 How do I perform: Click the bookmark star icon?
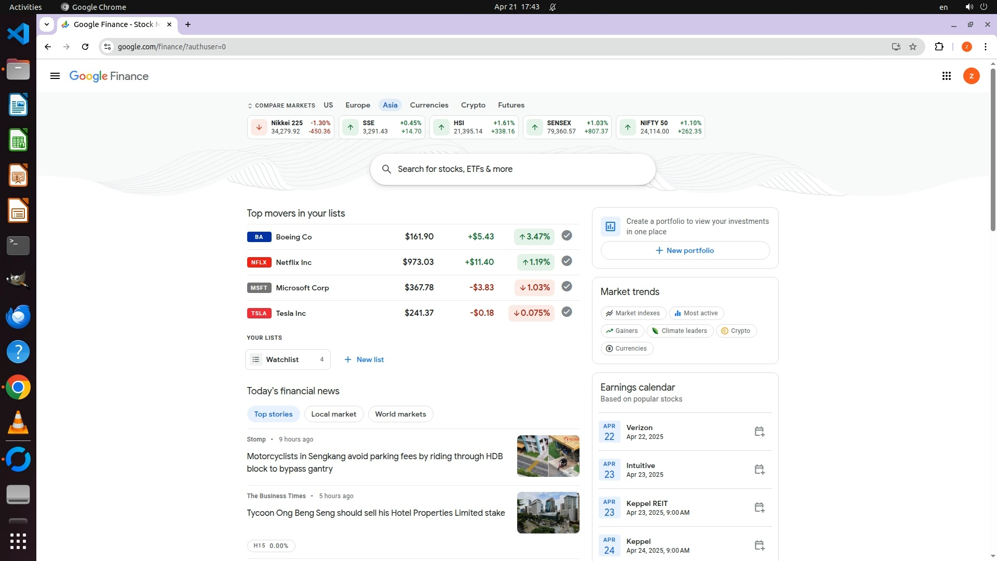[x=913, y=47]
